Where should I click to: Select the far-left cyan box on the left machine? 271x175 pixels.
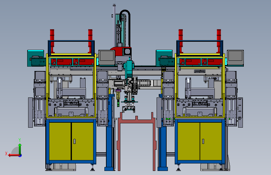tap(36, 58)
